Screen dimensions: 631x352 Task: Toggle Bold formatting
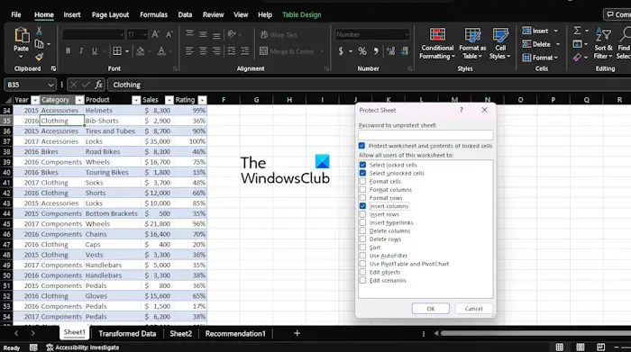pos(68,51)
